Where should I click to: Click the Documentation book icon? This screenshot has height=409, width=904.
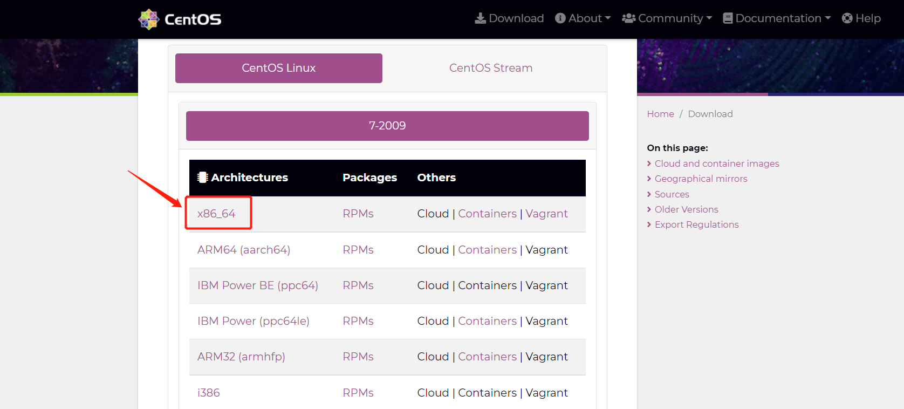click(x=728, y=18)
